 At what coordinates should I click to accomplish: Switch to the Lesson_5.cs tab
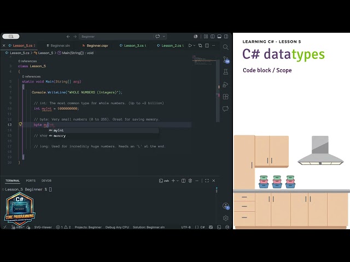click(x=22, y=46)
